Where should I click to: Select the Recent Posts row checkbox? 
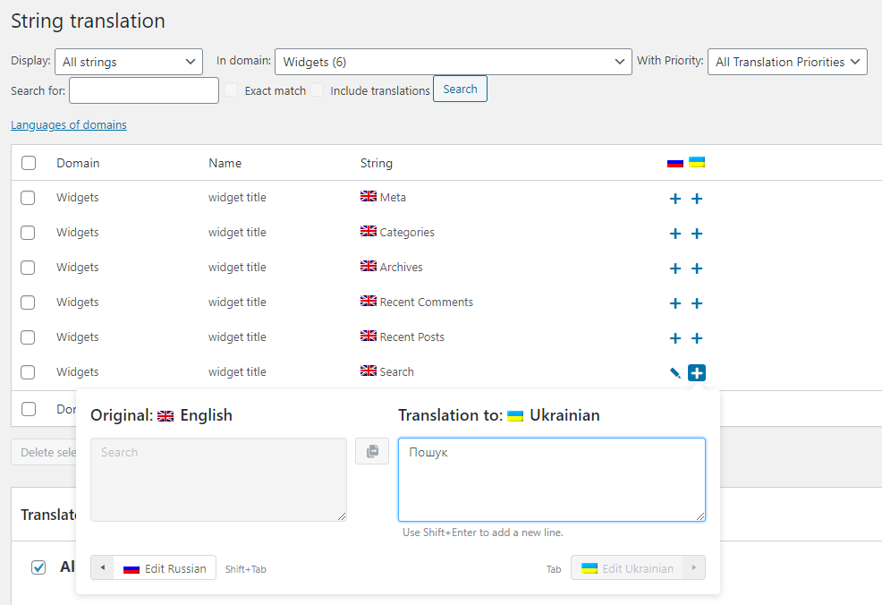pyautogui.click(x=28, y=337)
